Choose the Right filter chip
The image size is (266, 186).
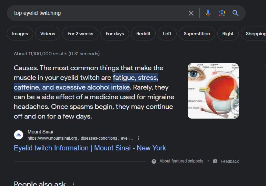(x=228, y=34)
